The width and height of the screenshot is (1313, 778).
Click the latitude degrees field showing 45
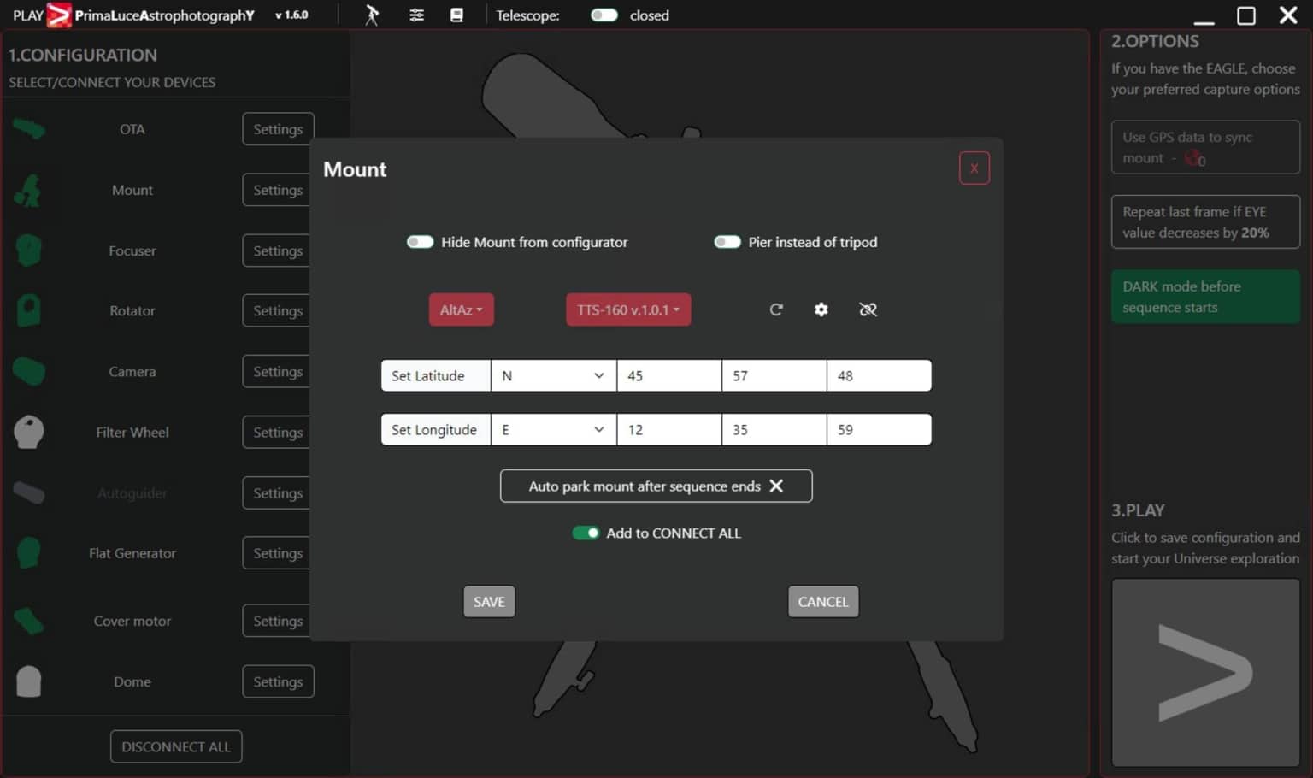tap(668, 375)
